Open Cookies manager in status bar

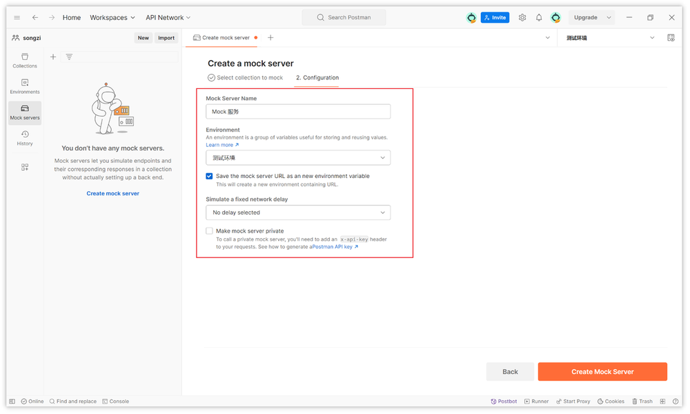pos(611,401)
